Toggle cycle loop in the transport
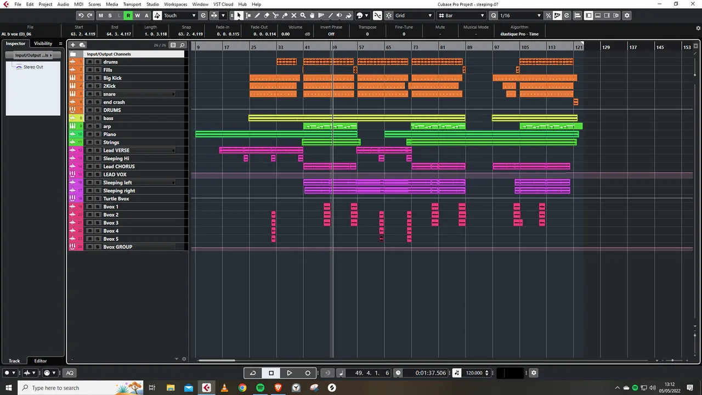 click(253, 373)
